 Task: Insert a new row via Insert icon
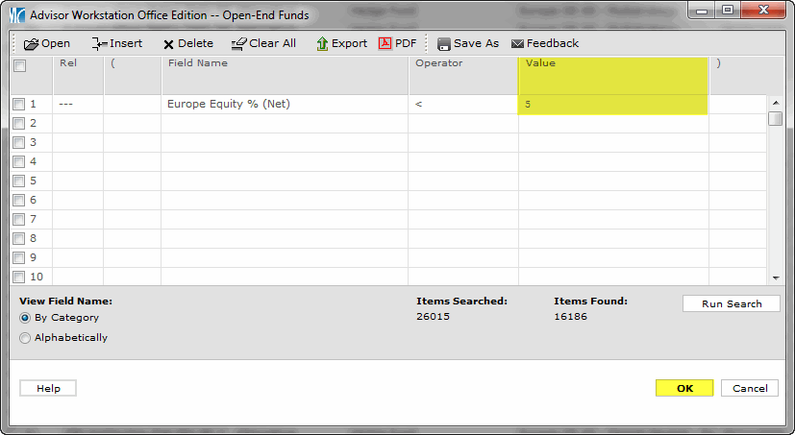click(x=99, y=43)
